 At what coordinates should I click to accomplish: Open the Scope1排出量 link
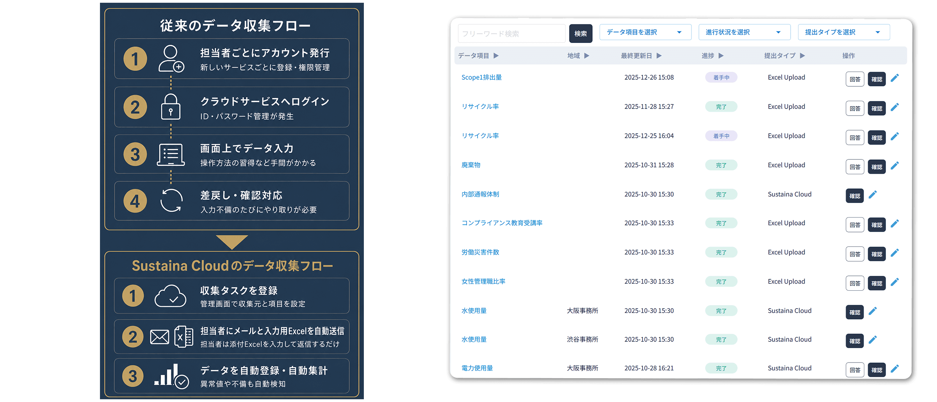coord(482,77)
